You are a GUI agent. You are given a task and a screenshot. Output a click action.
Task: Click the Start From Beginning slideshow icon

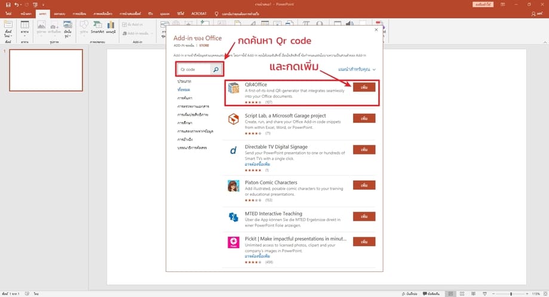coord(35,5)
